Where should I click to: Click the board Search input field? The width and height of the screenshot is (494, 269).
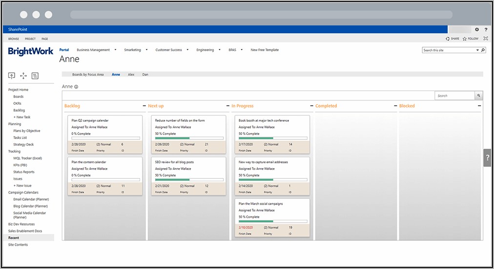454,96
